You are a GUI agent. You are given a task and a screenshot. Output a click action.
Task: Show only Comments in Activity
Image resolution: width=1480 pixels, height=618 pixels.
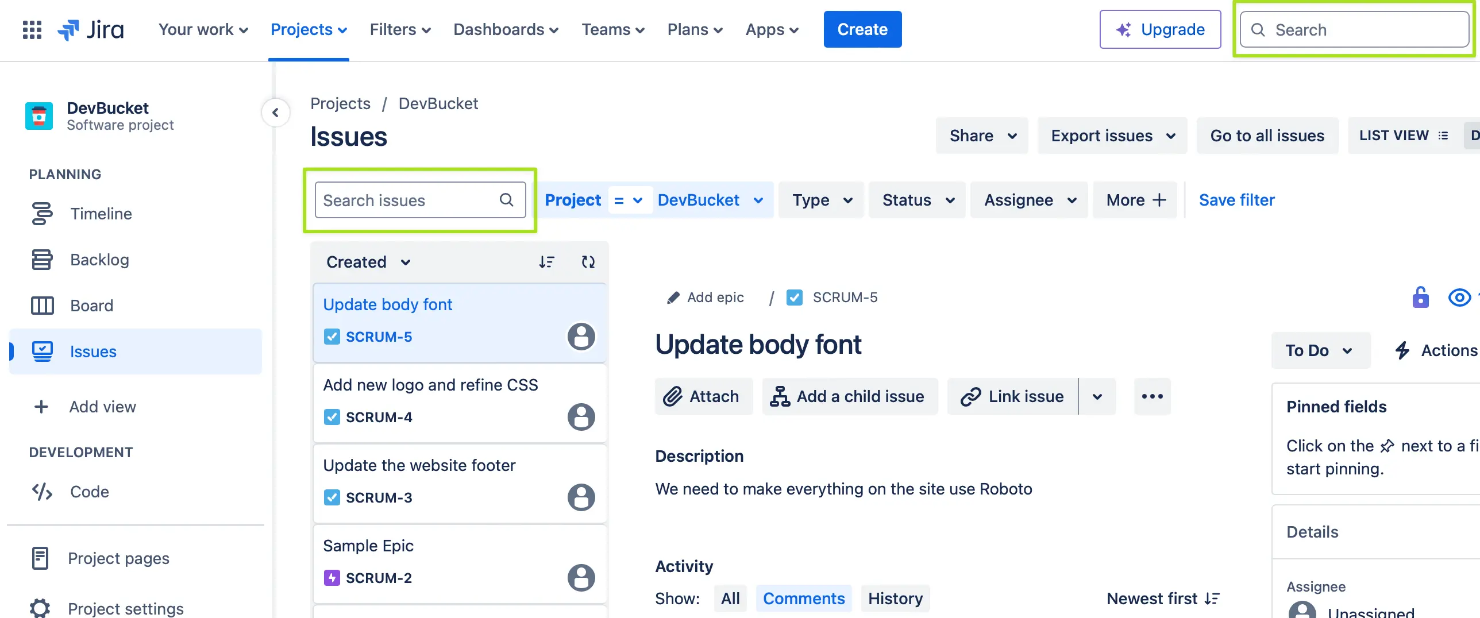tap(803, 598)
